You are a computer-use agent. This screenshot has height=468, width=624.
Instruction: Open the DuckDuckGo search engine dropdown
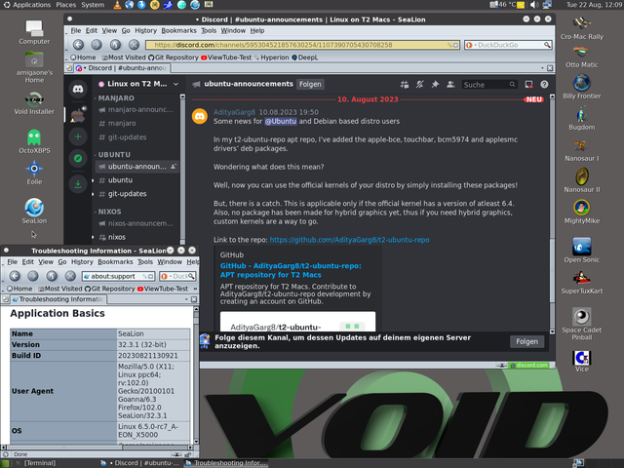[x=470, y=45]
